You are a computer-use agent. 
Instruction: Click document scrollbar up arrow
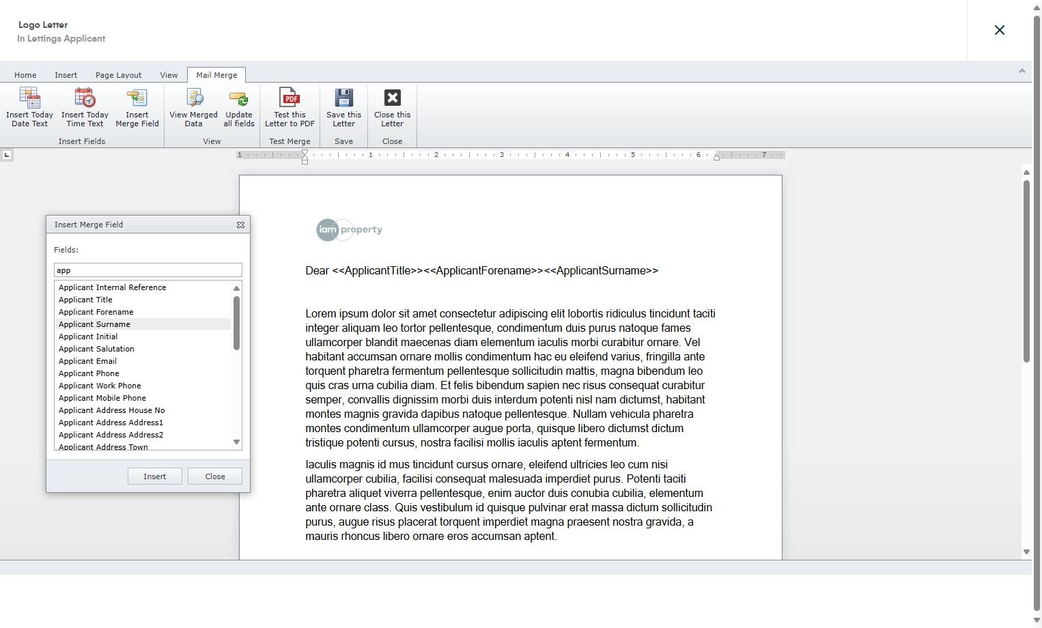(1026, 172)
